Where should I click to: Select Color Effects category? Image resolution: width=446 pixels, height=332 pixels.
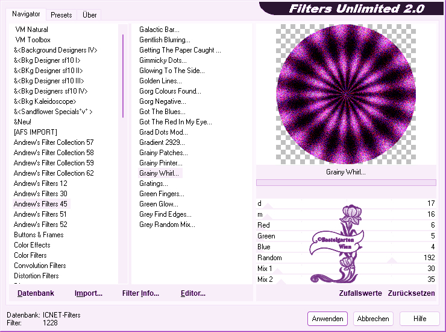click(x=32, y=245)
